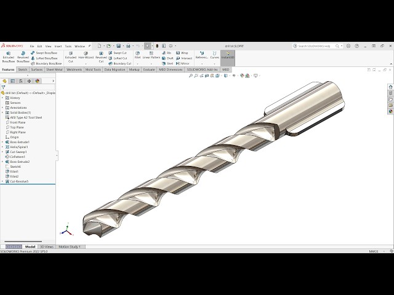
Task: Collapse the CommandManager ribbon
Action: [391, 64]
